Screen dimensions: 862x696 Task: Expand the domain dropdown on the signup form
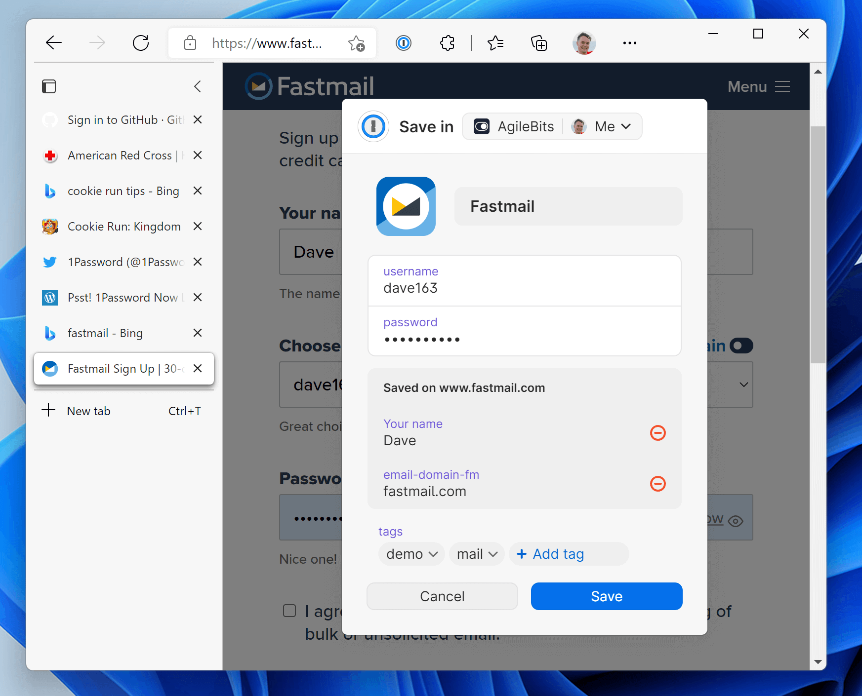pos(743,385)
